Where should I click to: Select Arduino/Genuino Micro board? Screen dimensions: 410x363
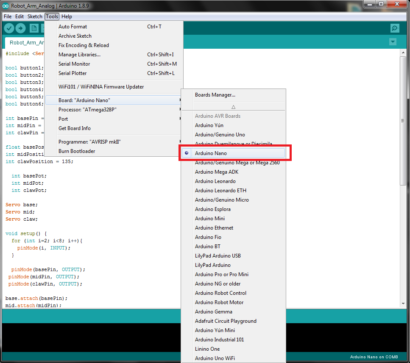[233, 200]
